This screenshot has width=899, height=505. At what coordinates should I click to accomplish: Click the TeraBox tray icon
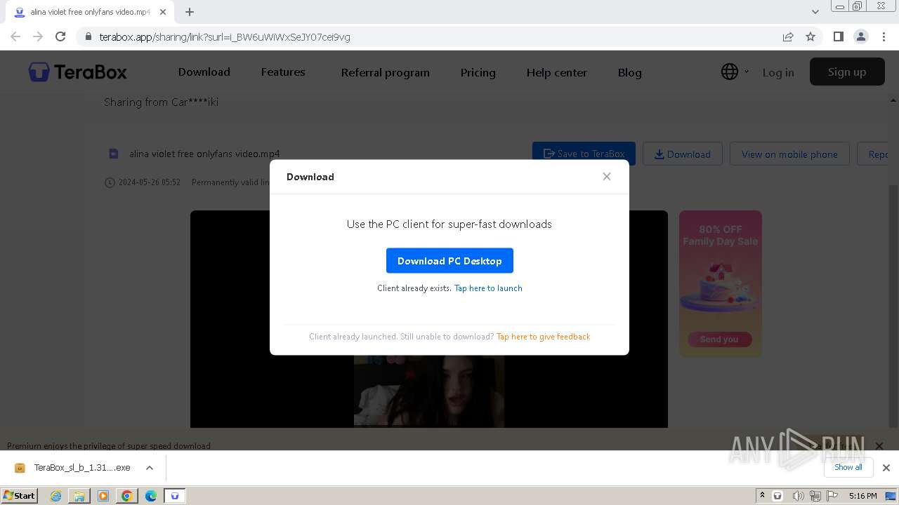777,496
